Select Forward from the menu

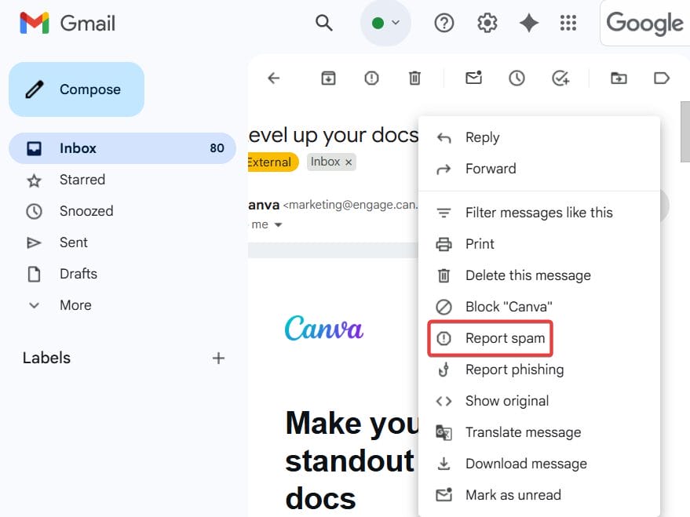coord(539,169)
